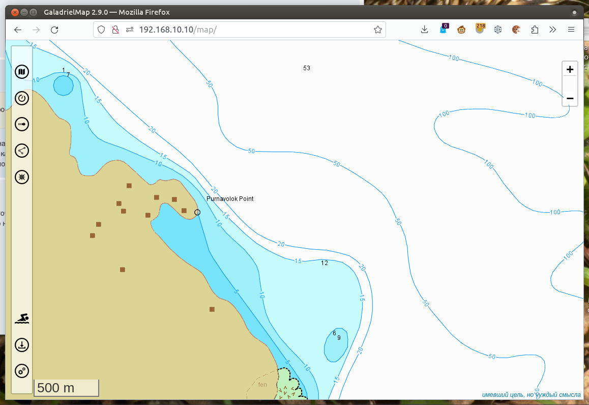Open the settings gears icon in sidebar
The width and height of the screenshot is (589, 405).
click(x=21, y=371)
